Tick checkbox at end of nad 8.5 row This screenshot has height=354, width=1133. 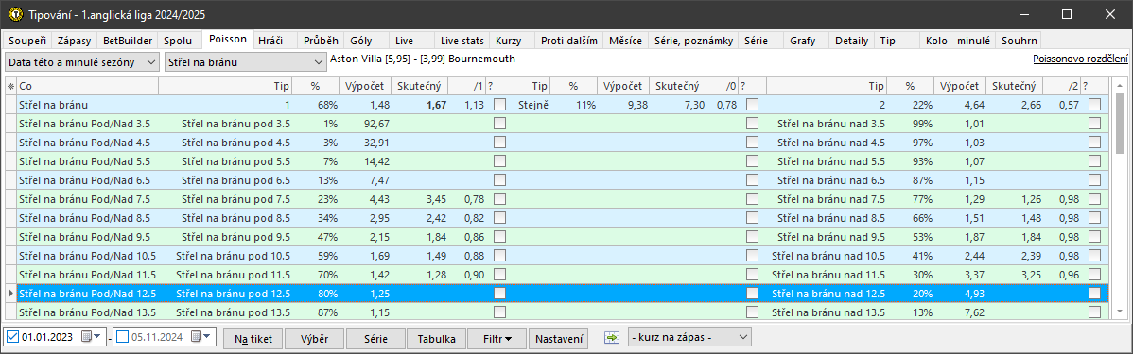pyautogui.click(x=1095, y=218)
